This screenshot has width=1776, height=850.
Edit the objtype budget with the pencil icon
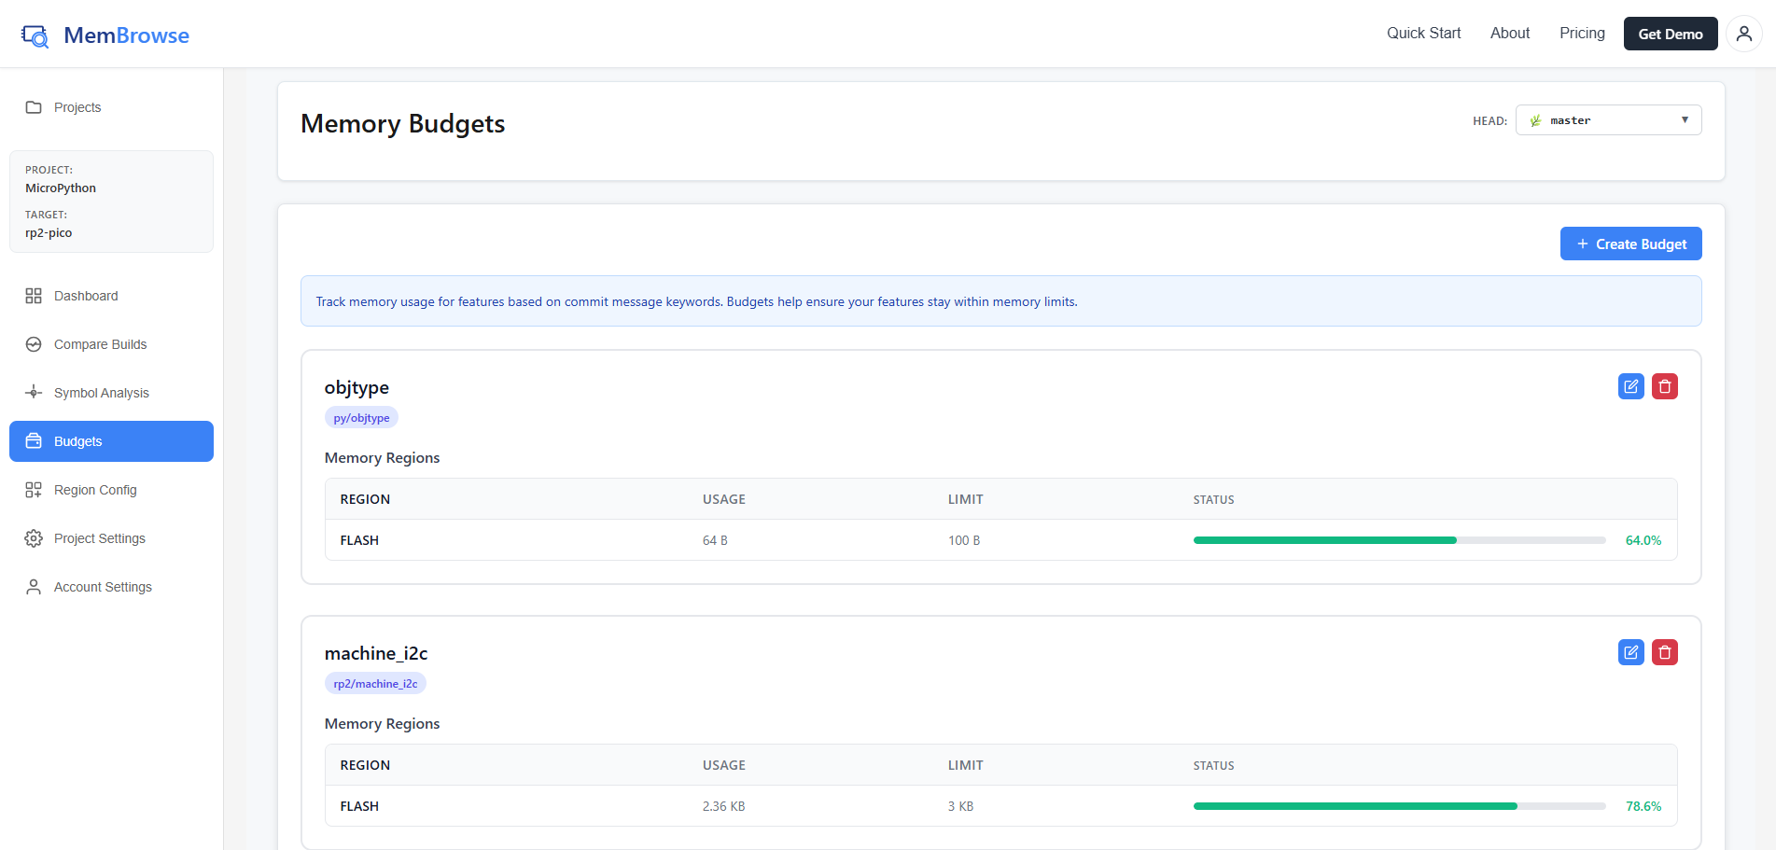pyautogui.click(x=1630, y=385)
